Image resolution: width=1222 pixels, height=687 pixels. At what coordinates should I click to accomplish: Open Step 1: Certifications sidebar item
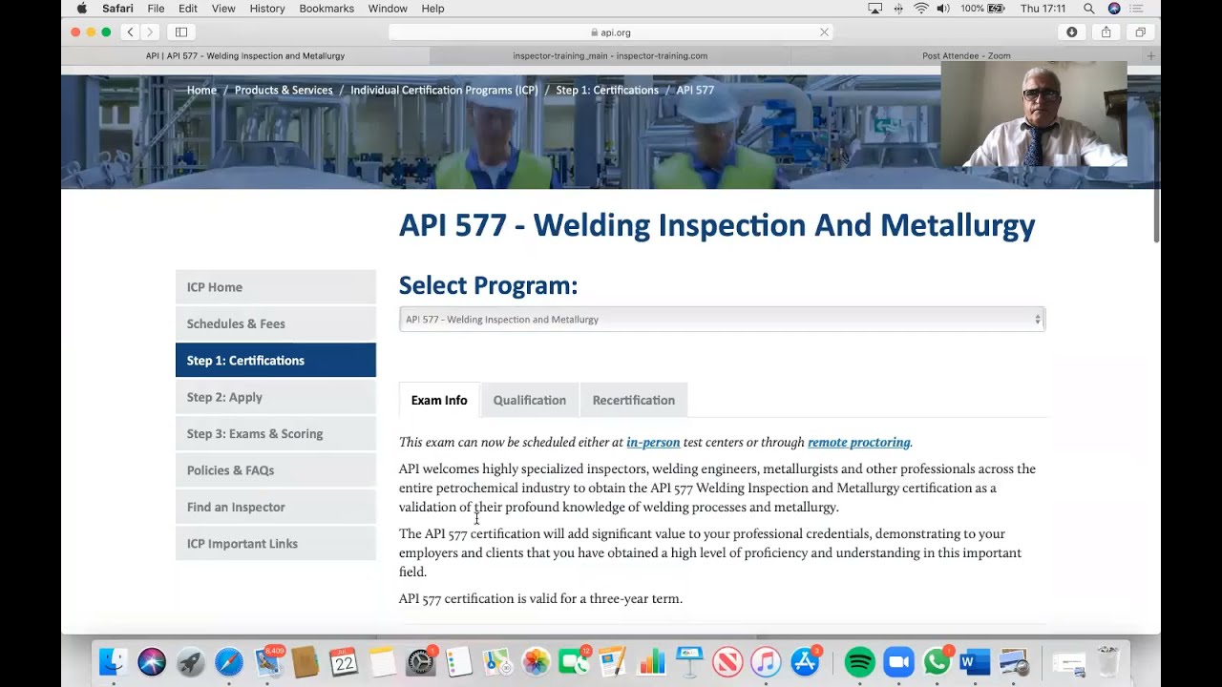click(276, 361)
